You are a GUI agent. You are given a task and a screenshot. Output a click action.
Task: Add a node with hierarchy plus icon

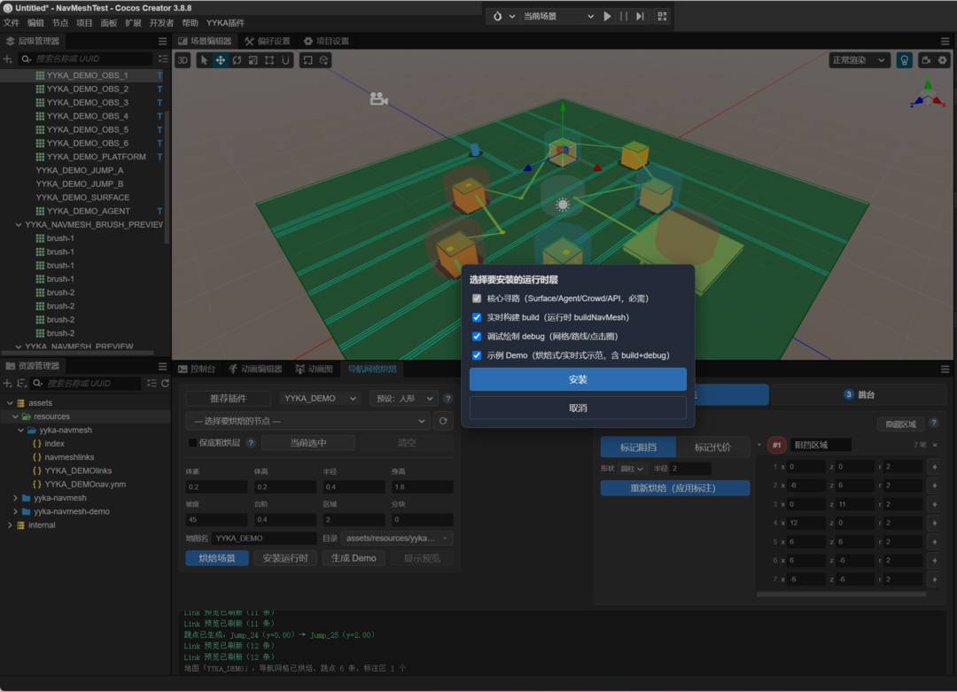coord(8,58)
